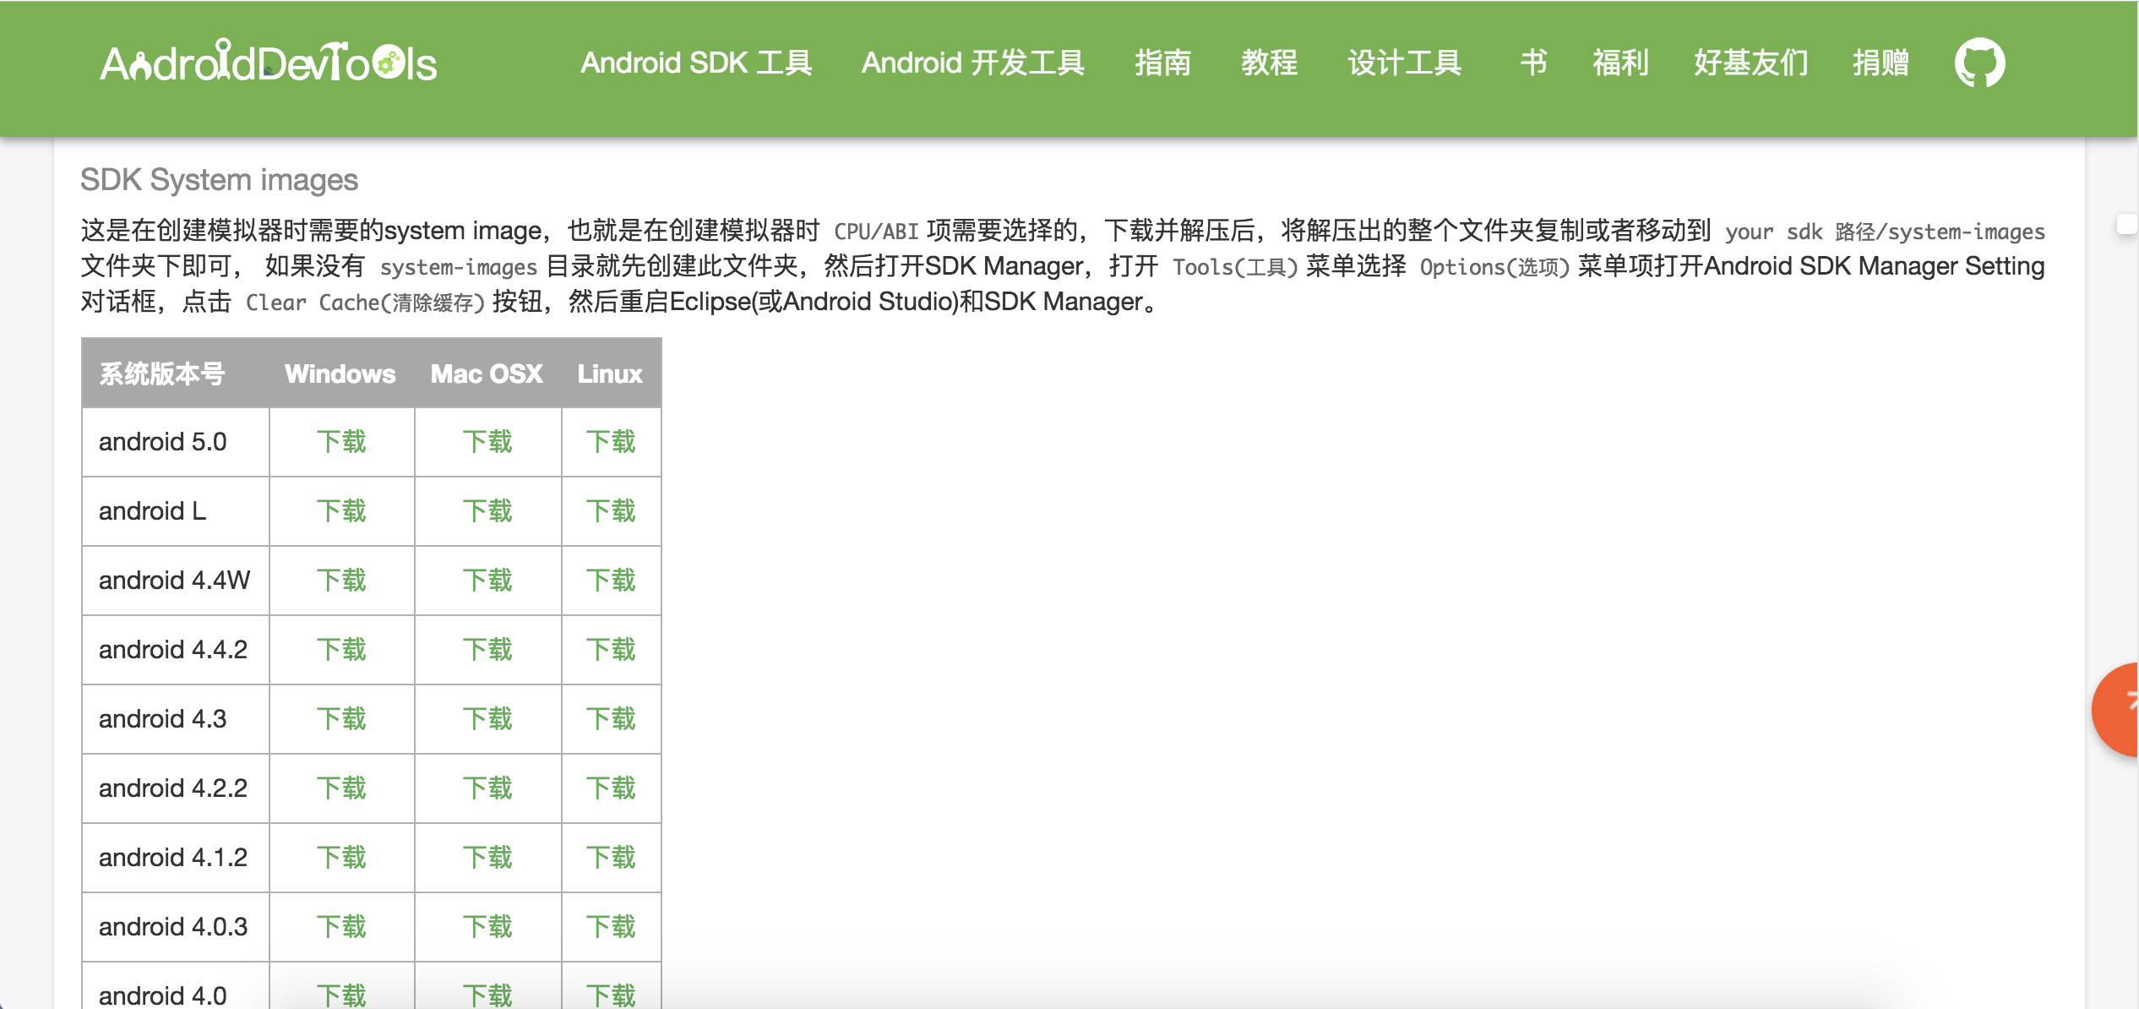Image resolution: width=2139 pixels, height=1009 pixels.
Task: Download android 4.2.2 image for Linux
Action: [611, 788]
